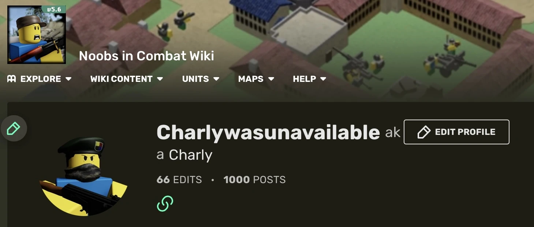Click the v5.6 version badge on the logo
Image resolution: width=534 pixels, height=227 pixels.
pyautogui.click(x=54, y=9)
